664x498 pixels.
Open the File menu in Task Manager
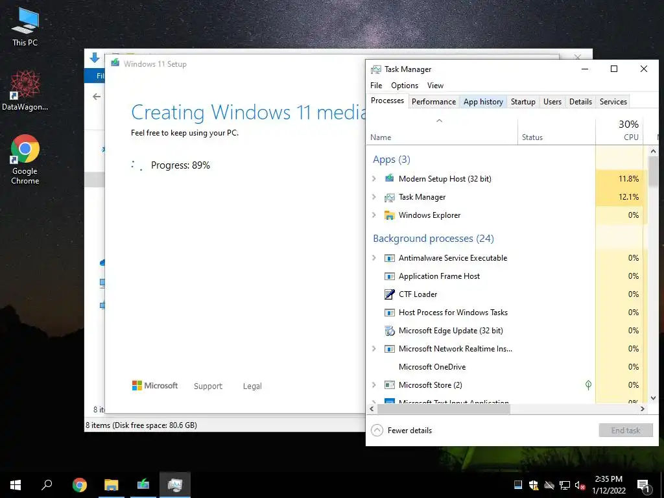point(376,86)
